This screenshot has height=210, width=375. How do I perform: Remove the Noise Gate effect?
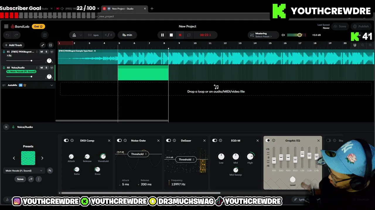coord(158,141)
